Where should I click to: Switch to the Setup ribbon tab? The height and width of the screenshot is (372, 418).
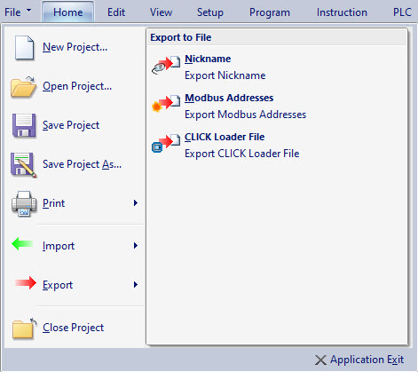pos(210,12)
